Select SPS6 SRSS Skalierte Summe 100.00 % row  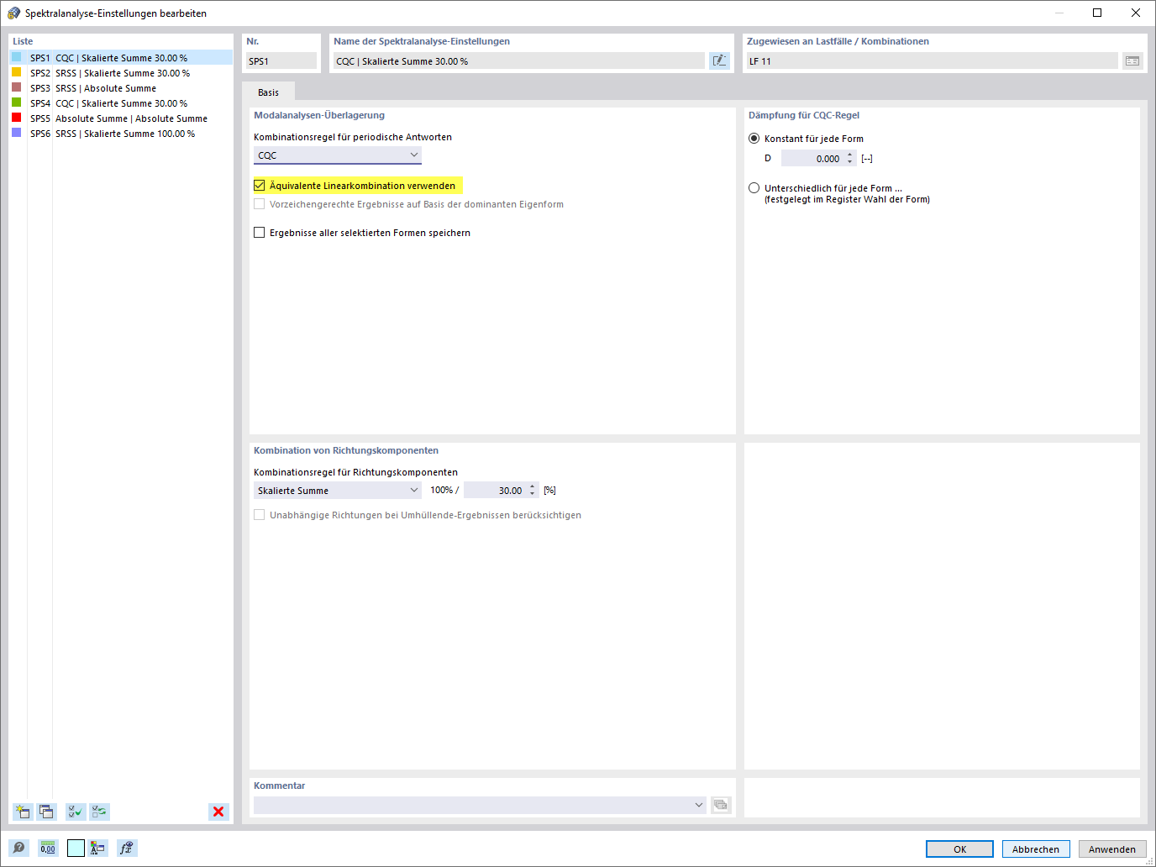pos(121,134)
